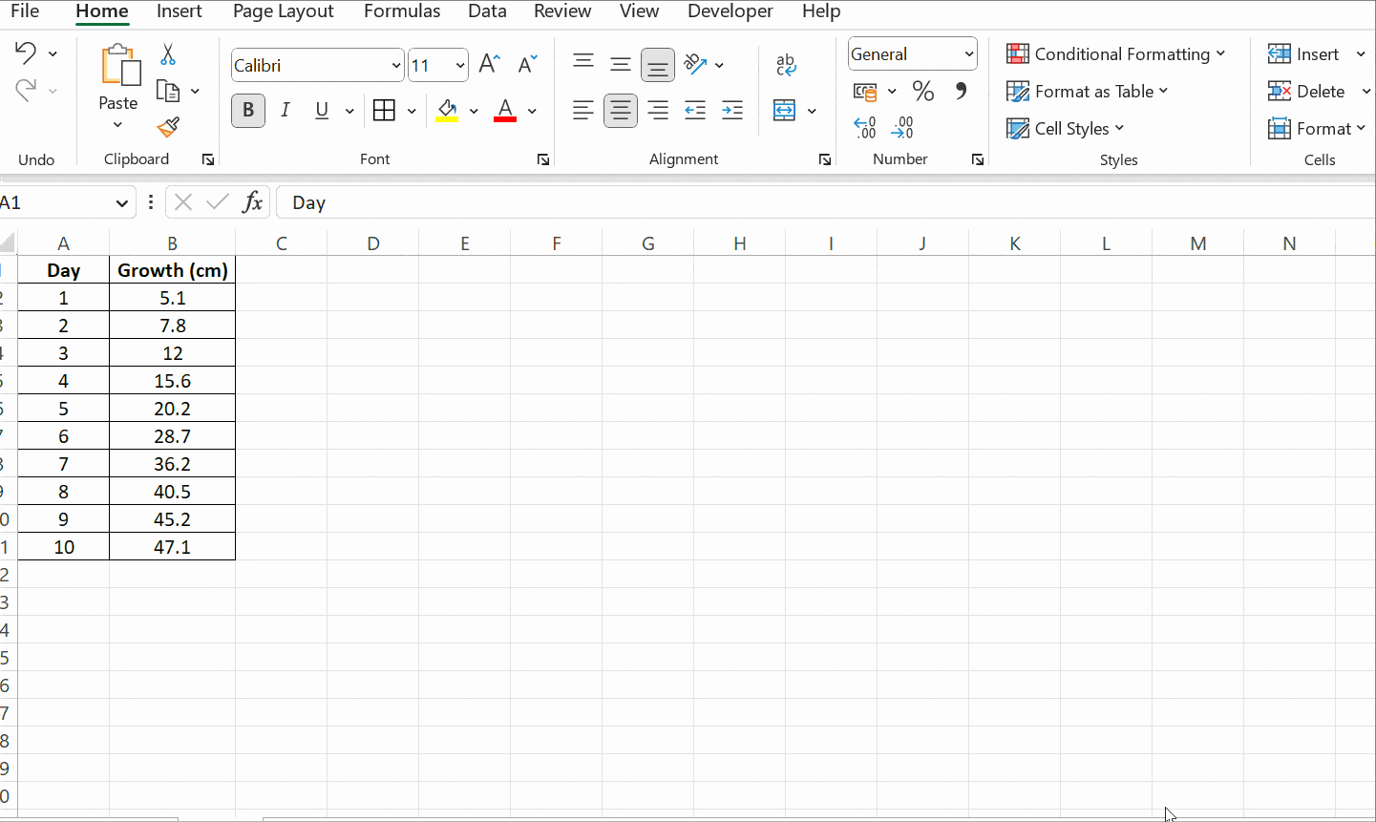Open the Page Layout tab
The height and width of the screenshot is (822, 1376).
(x=283, y=11)
